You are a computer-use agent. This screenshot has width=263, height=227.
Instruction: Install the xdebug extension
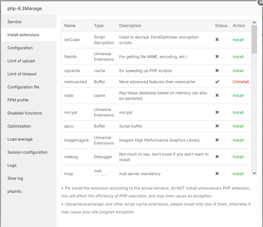point(238,157)
